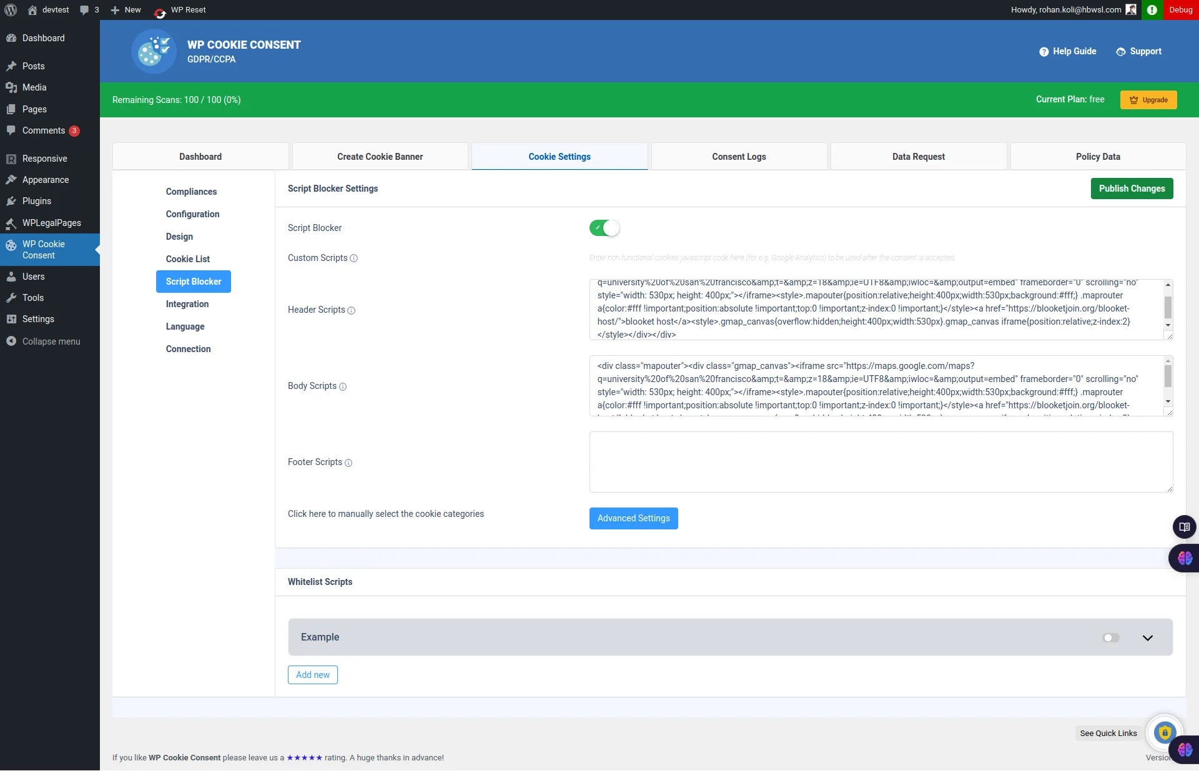Click the Upgrade plan button
The image size is (1199, 771).
[1148, 100]
